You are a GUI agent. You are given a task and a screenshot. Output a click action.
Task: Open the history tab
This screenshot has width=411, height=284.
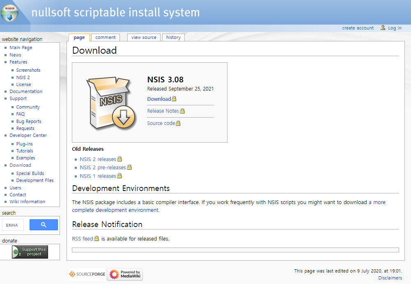(173, 37)
